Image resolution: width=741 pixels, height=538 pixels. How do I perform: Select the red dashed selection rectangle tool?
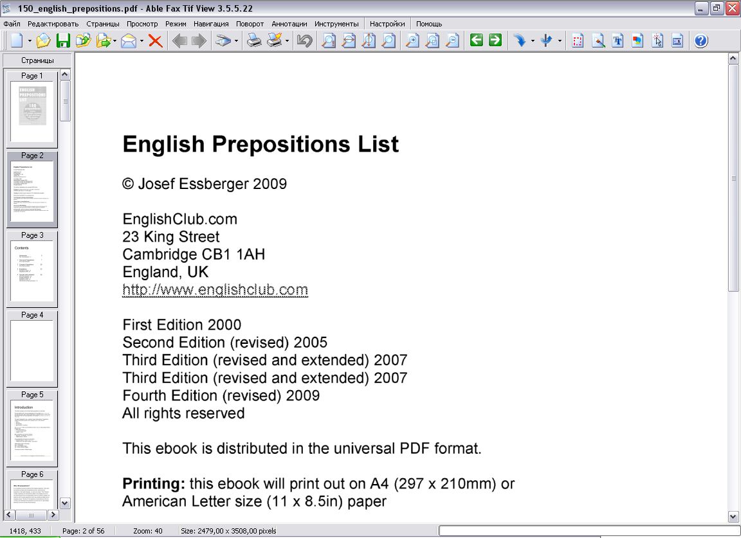578,40
